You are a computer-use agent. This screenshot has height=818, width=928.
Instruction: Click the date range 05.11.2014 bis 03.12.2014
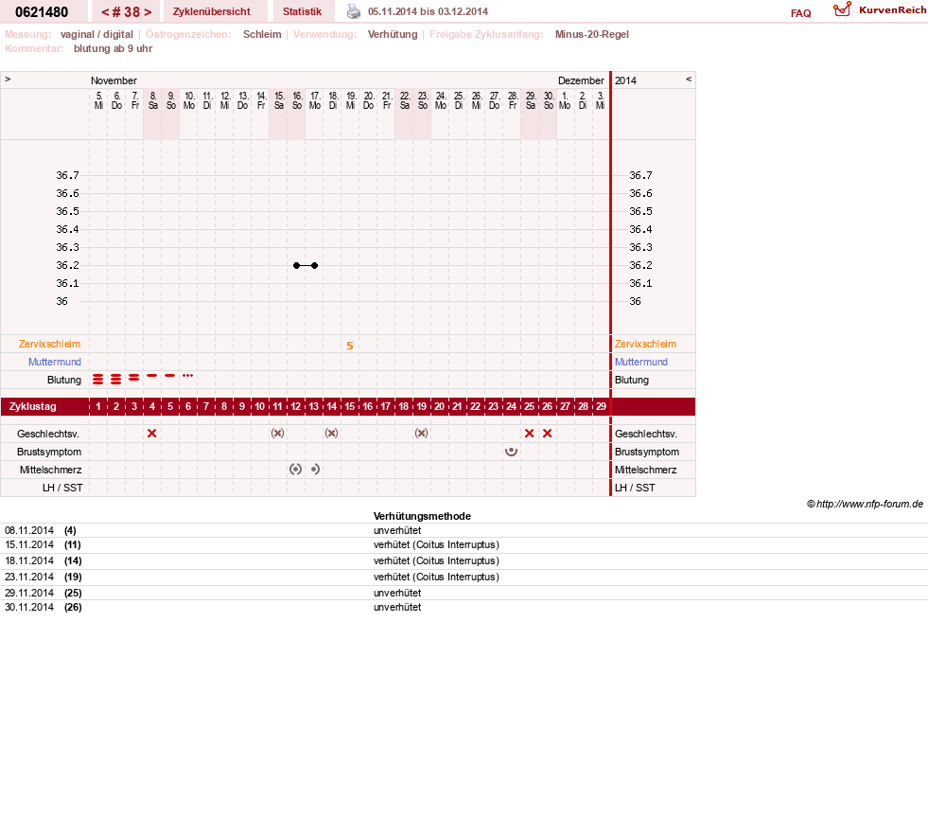(428, 12)
